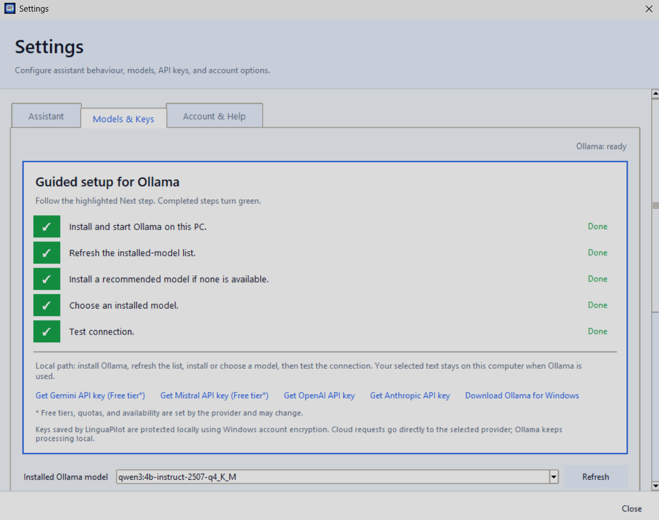The height and width of the screenshot is (520, 659).
Task: Click the 'Local path: install Ollama' description text
Action: click(x=308, y=370)
